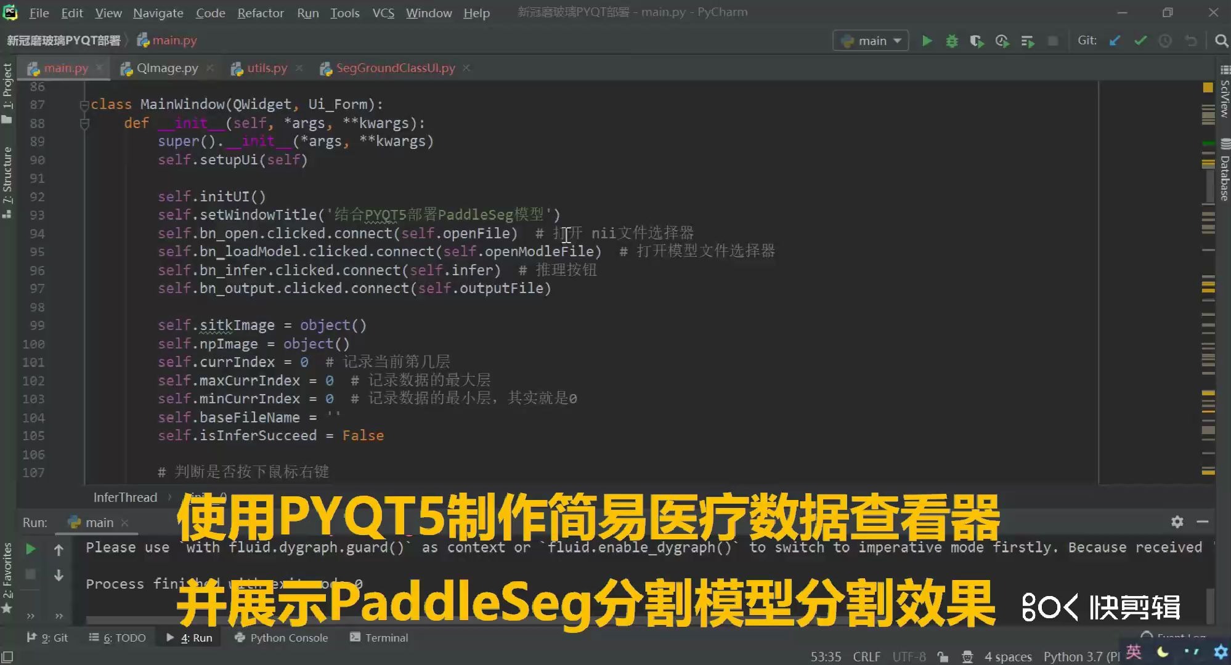Open the Python Console tab

282,638
